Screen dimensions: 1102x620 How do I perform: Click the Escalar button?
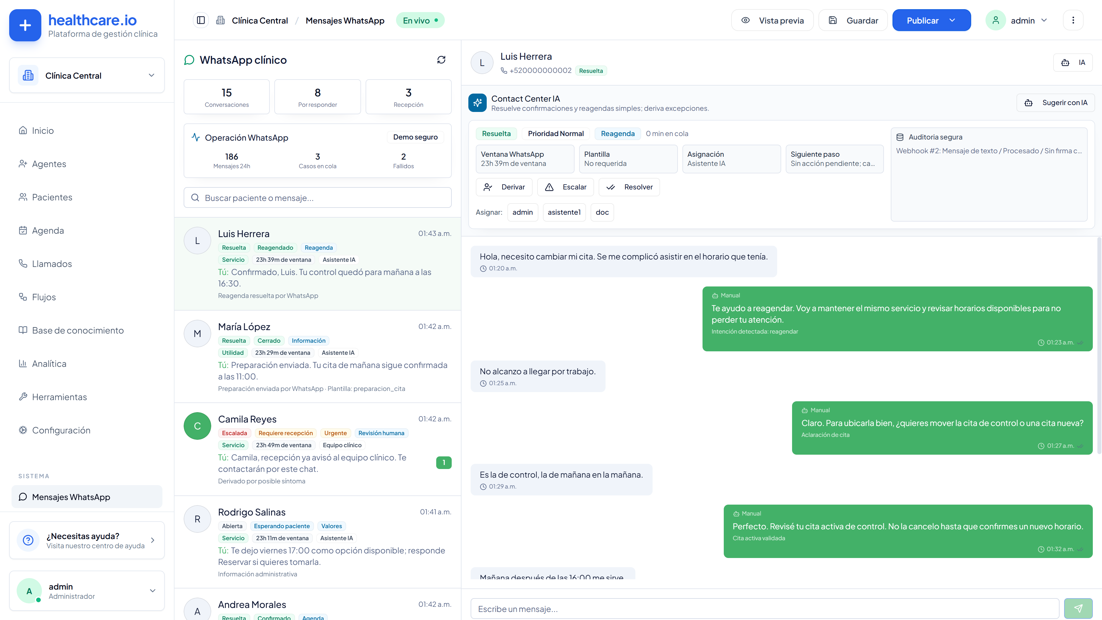pos(565,187)
